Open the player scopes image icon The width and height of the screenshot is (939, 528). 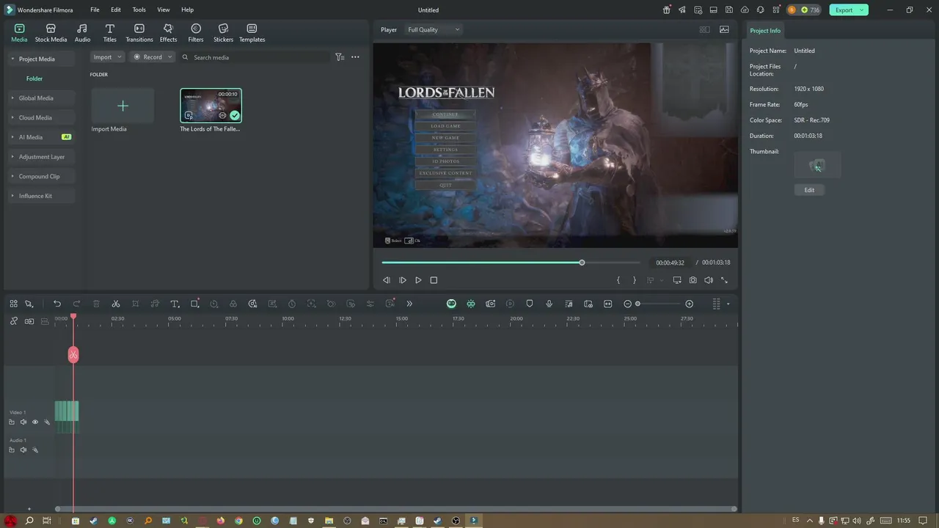click(x=724, y=30)
